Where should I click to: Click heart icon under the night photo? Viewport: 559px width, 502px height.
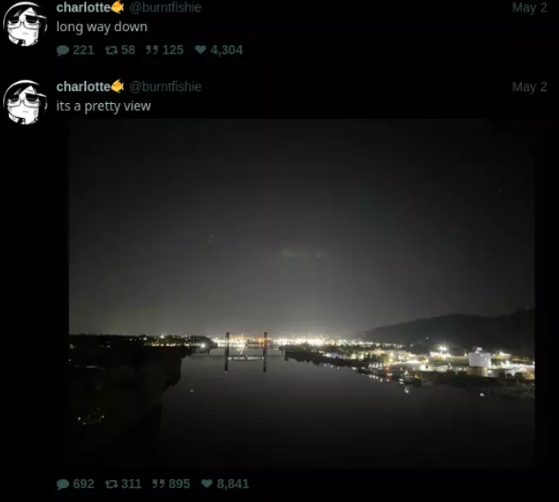coord(207,484)
